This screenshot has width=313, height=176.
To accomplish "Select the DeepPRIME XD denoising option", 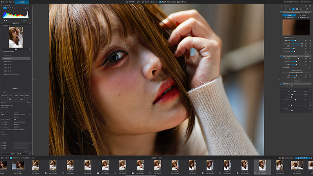I will pos(303,17).
